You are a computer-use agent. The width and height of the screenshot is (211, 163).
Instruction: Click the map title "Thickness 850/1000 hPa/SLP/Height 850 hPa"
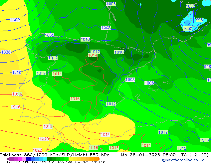55,155
